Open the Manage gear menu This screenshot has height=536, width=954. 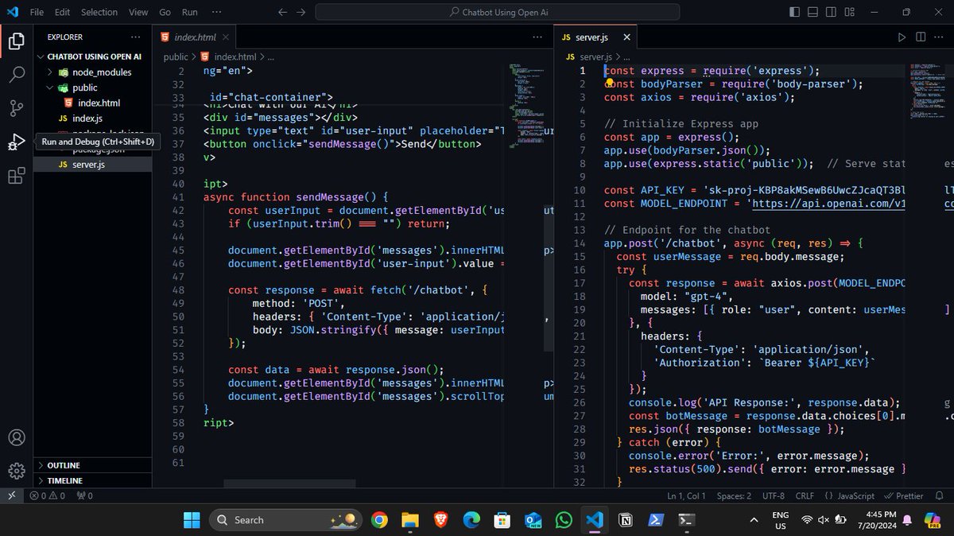coord(16,471)
